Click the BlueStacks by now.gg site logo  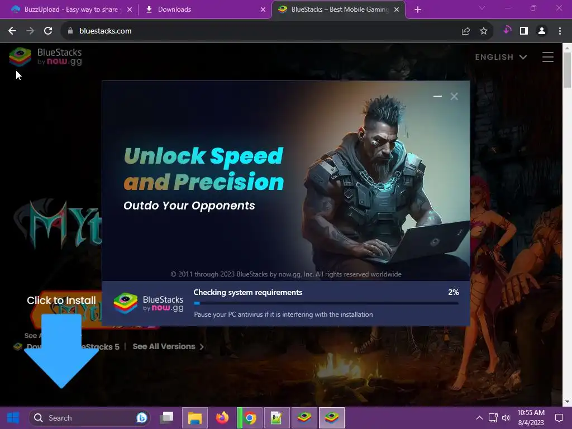click(45, 57)
